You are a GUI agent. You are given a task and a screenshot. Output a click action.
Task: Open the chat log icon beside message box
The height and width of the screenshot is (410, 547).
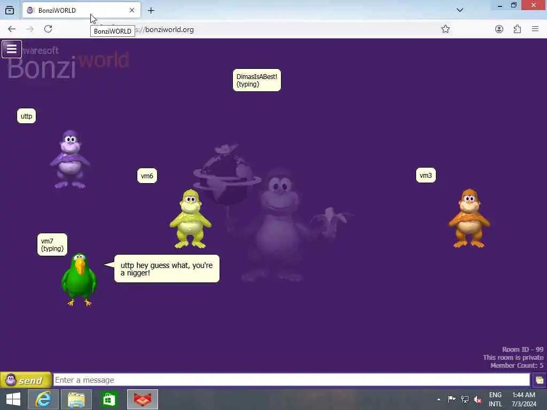[x=539, y=380]
